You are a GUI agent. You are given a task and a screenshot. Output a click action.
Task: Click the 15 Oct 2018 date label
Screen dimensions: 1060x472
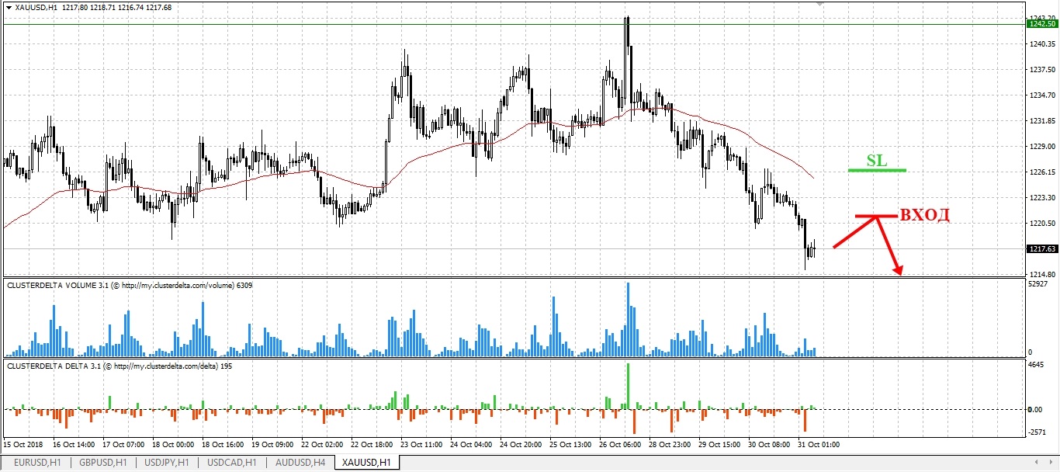click(23, 445)
